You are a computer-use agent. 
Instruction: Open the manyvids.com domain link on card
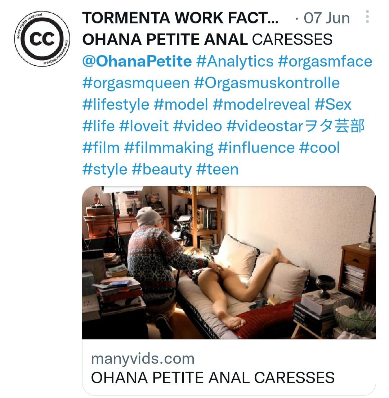click(x=143, y=358)
